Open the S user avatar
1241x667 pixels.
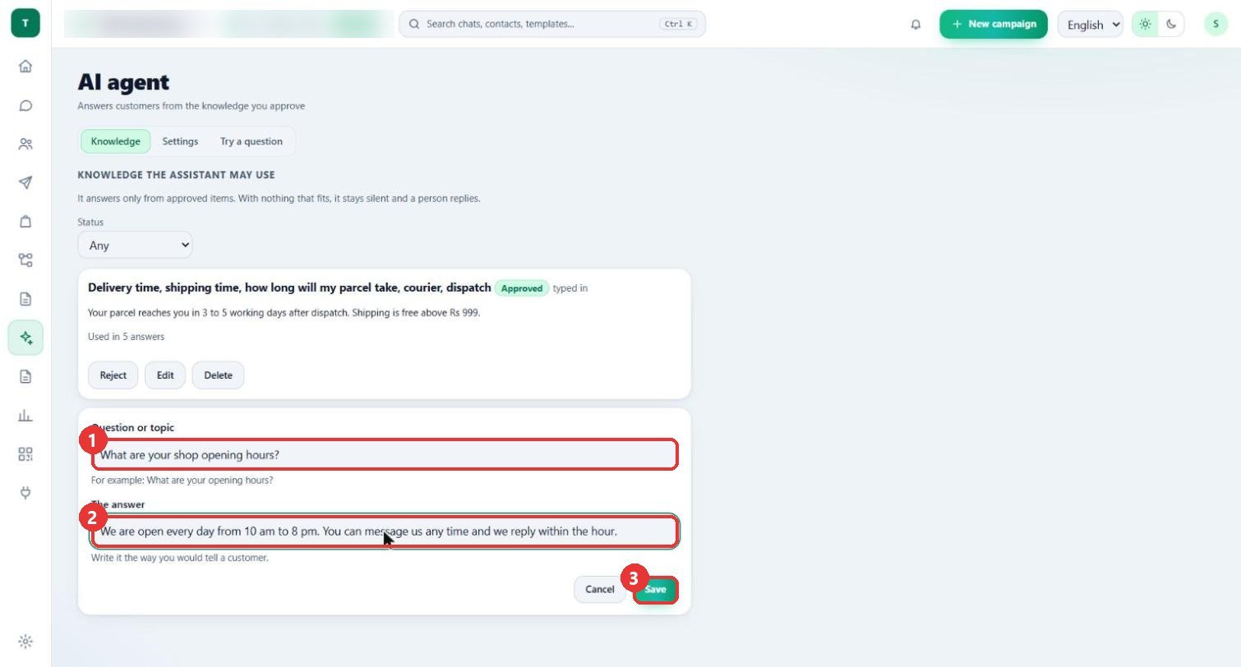coord(1216,24)
